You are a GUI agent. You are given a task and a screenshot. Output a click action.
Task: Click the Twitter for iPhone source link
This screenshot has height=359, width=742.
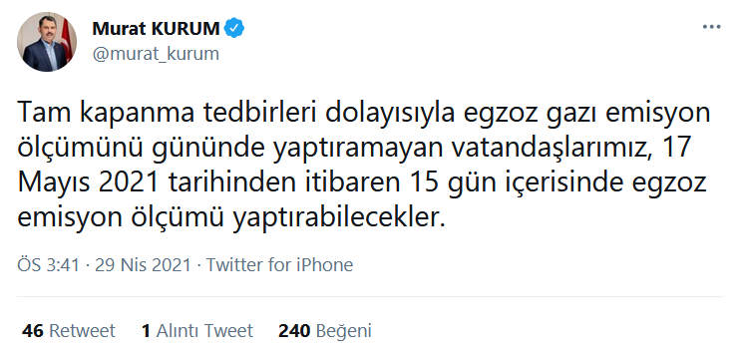coord(279,265)
